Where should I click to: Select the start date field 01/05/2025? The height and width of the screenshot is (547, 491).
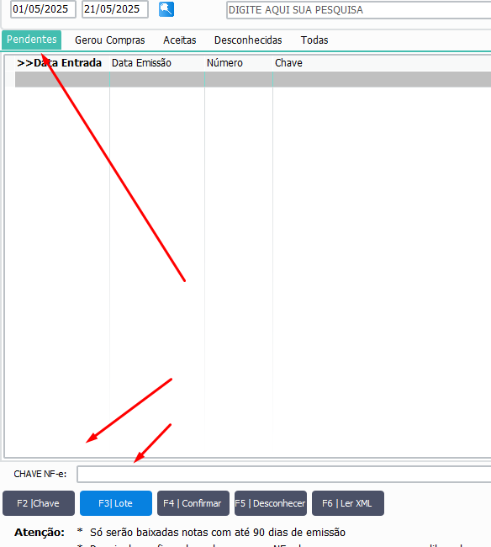[x=43, y=9]
